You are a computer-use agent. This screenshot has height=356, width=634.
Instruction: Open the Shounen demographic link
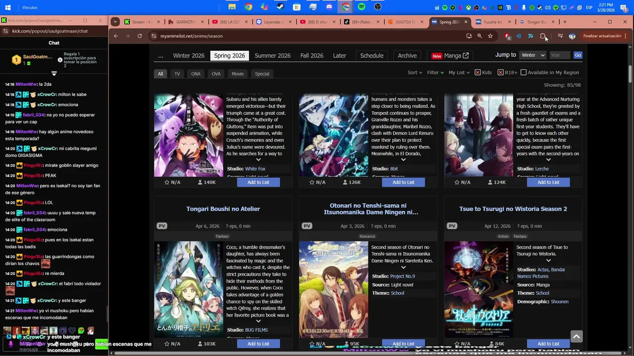point(559,302)
